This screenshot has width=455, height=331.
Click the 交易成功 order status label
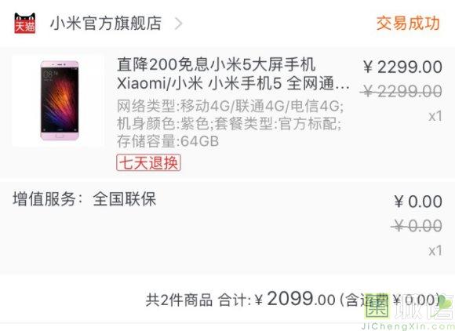408,24
